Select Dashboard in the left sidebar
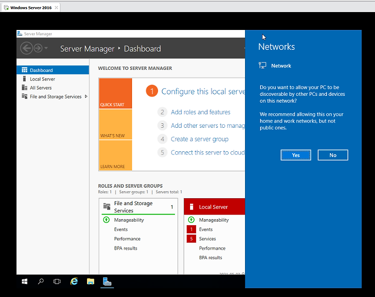The height and width of the screenshot is (297, 375). coord(52,70)
